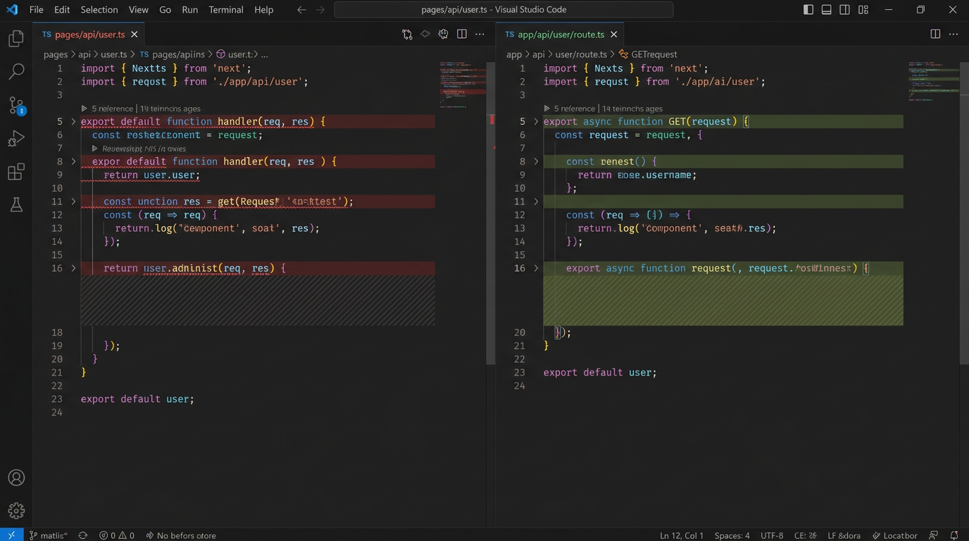Fold line 8 in left editor
969x541 pixels.
[x=73, y=162]
